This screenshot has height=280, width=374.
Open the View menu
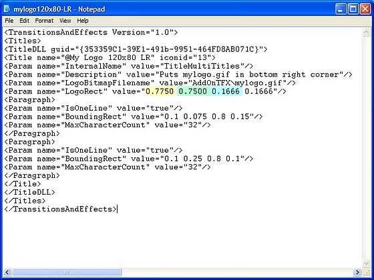tap(65, 21)
